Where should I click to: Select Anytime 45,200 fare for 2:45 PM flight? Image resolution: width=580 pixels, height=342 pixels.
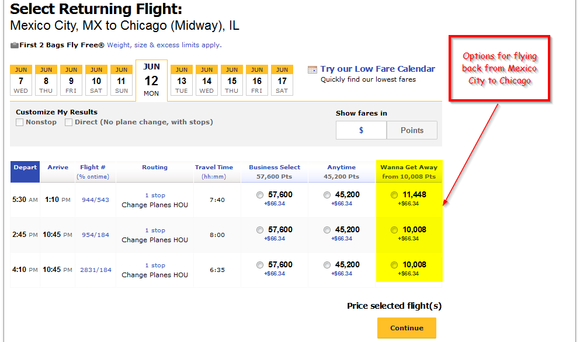[327, 230]
